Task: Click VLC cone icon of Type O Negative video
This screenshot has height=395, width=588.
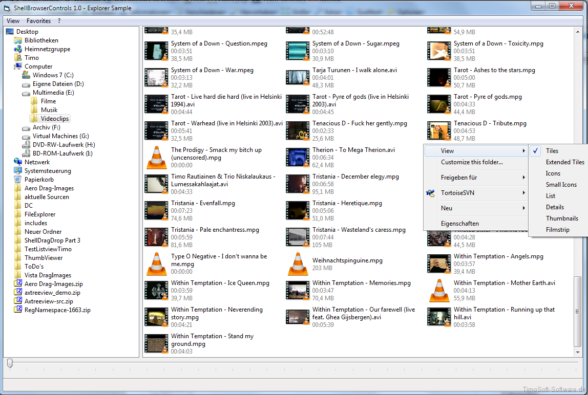Action: (x=156, y=264)
